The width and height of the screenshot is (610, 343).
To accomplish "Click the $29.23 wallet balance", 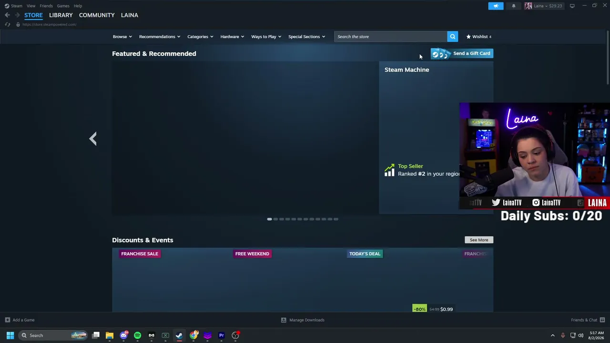I will 555,6.
